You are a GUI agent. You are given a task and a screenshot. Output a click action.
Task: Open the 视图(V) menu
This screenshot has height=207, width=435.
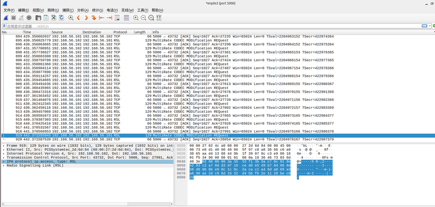38,10
